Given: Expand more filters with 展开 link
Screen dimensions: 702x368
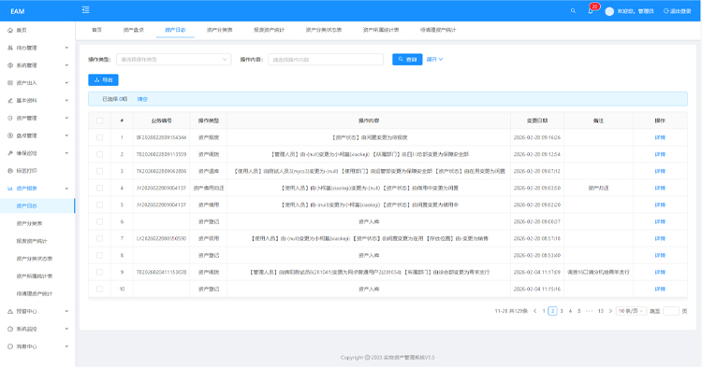Looking at the screenshot, I should pyautogui.click(x=434, y=60).
